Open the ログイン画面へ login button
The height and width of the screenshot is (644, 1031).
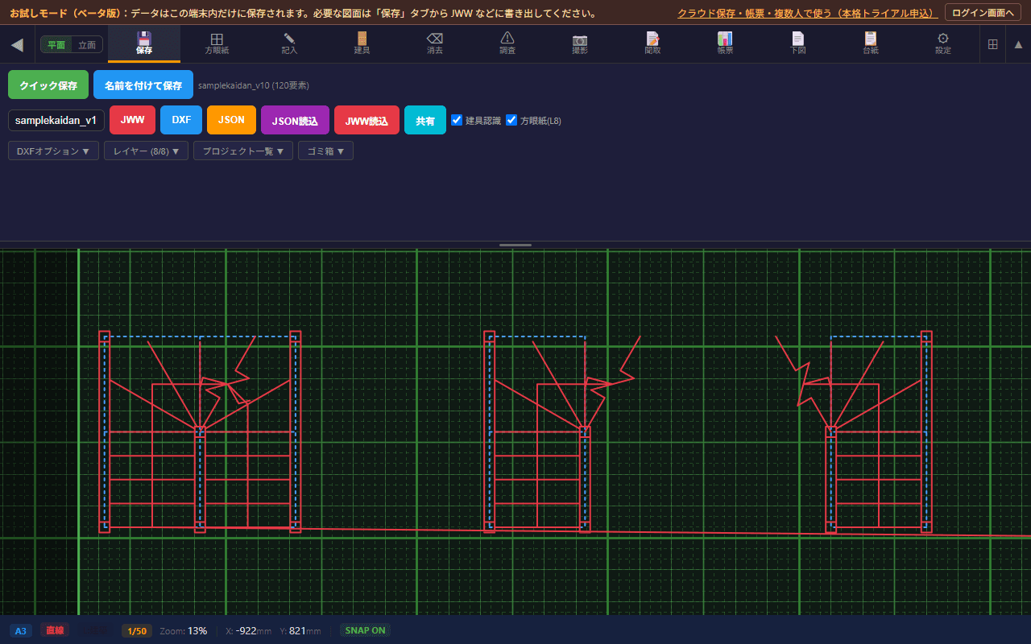(983, 13)
